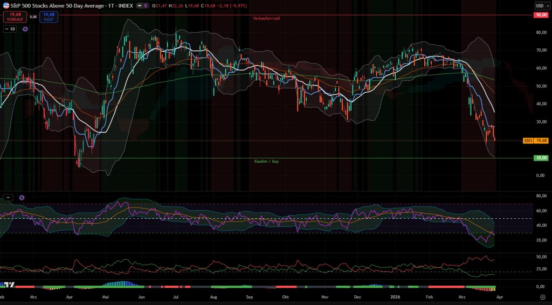Click the purple loading icon in lower indicator pane
Viewport: 552px width, 305px height.
coord(22,197)
